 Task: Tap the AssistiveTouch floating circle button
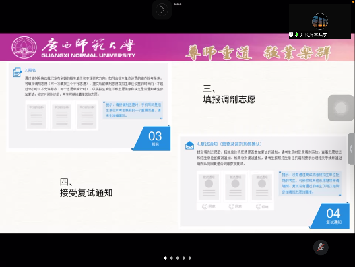pos(341,108)
